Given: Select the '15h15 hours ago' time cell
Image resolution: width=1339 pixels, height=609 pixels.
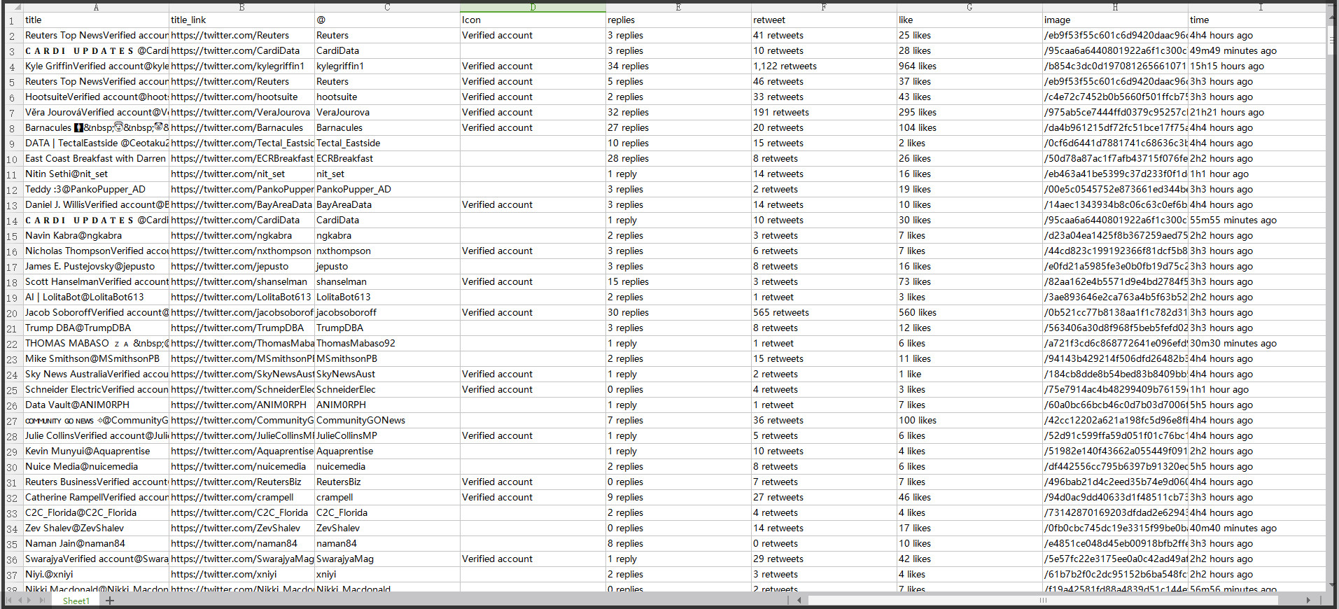Looking at the screenshot, I should [1256, 66].
